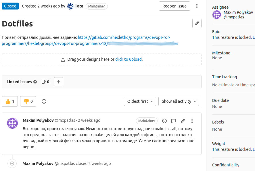The image size is (255, 171).
Task: Click the Linked issues help question icon
Action: pos(35,82)
